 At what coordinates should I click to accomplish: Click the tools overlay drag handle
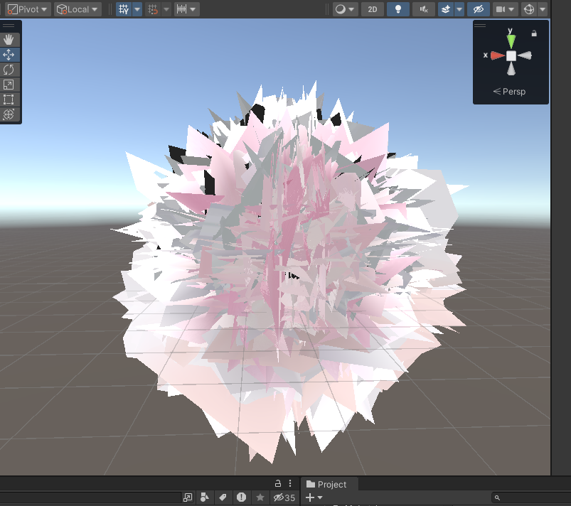pyautogui.click(x=9, y=26)
